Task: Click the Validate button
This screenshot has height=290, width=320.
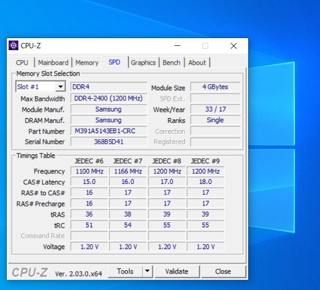Action: [x=177, y=271]
